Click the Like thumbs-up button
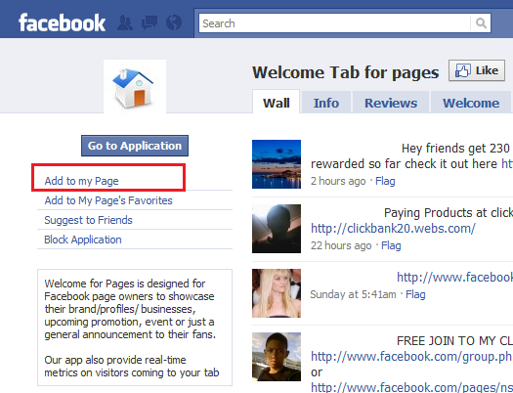Screen dimensions: 513x393 pos(477,70)
